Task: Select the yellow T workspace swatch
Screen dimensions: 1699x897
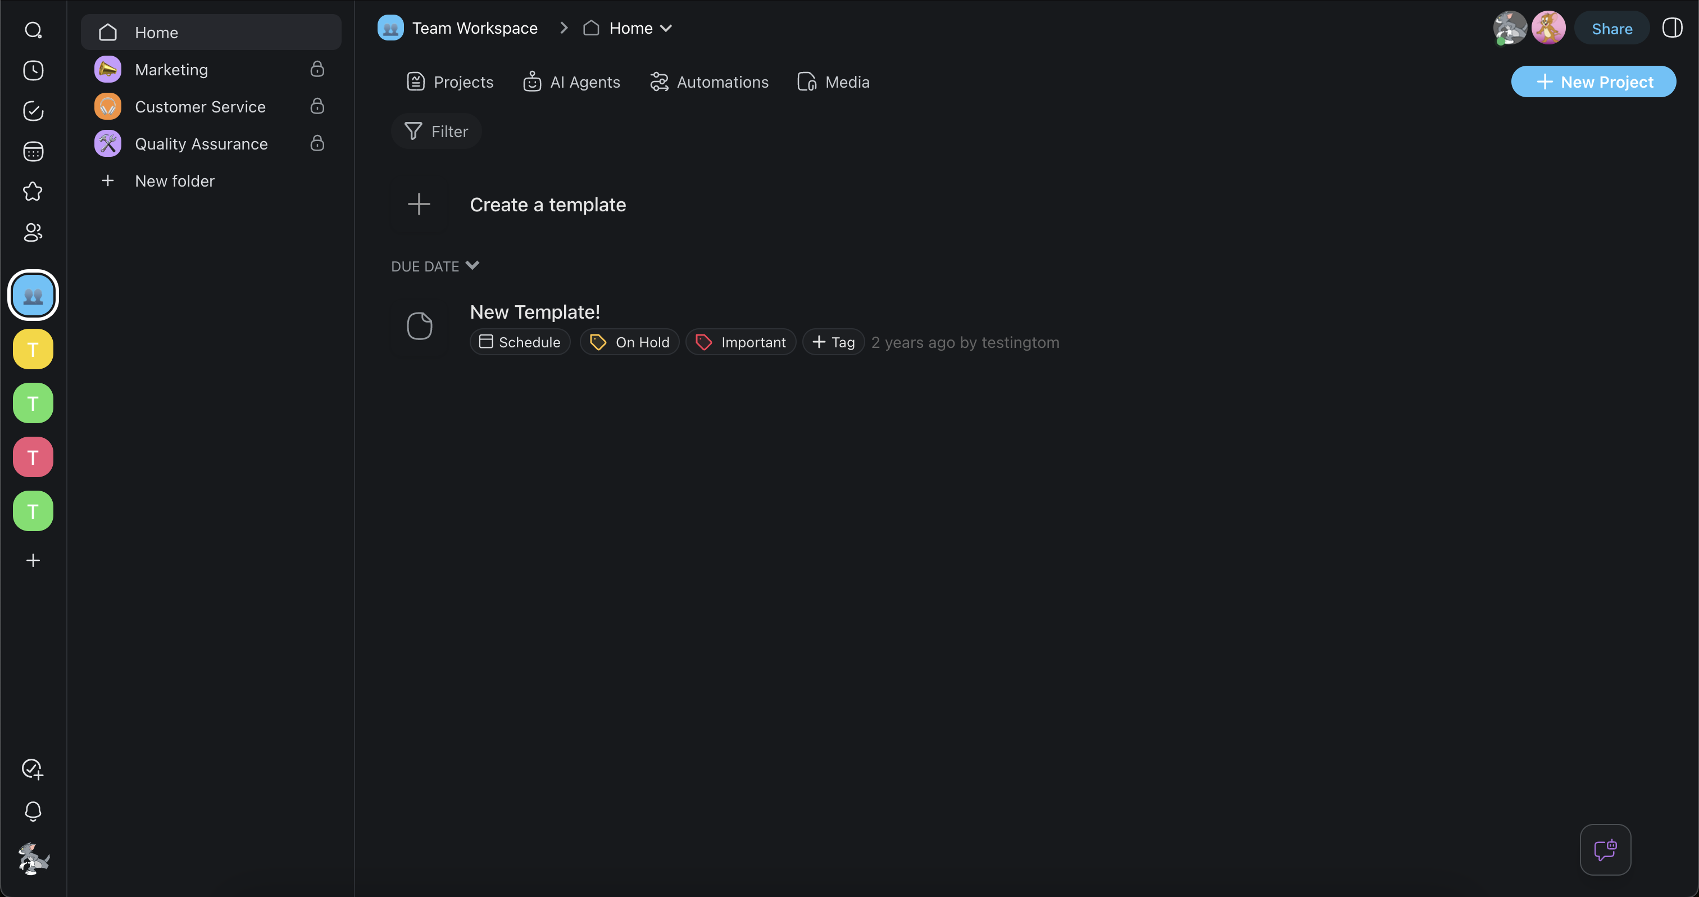Action: coord(33,350)
